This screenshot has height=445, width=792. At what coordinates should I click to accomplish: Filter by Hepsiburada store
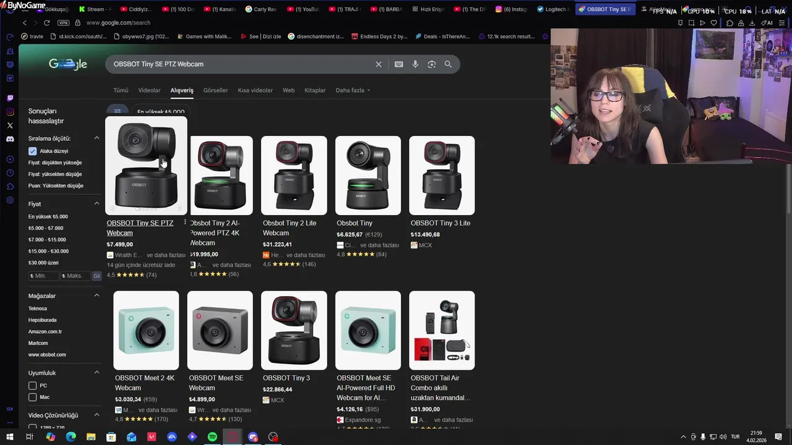[42, 320]
